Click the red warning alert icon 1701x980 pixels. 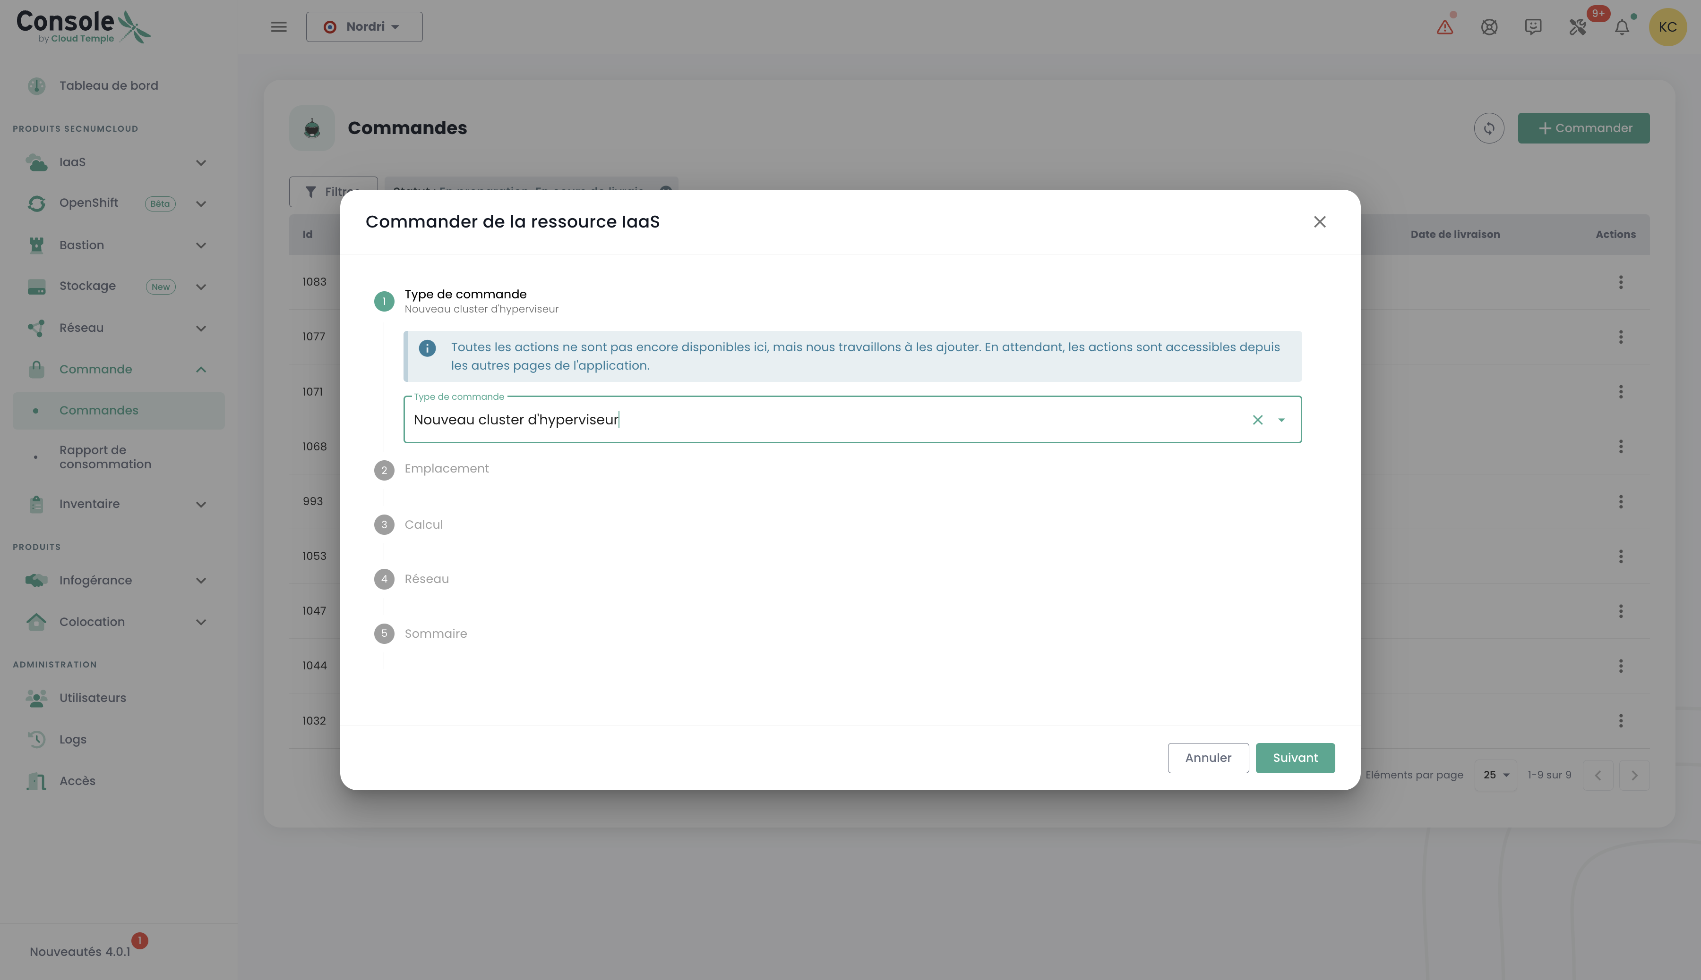[1444, 27]
